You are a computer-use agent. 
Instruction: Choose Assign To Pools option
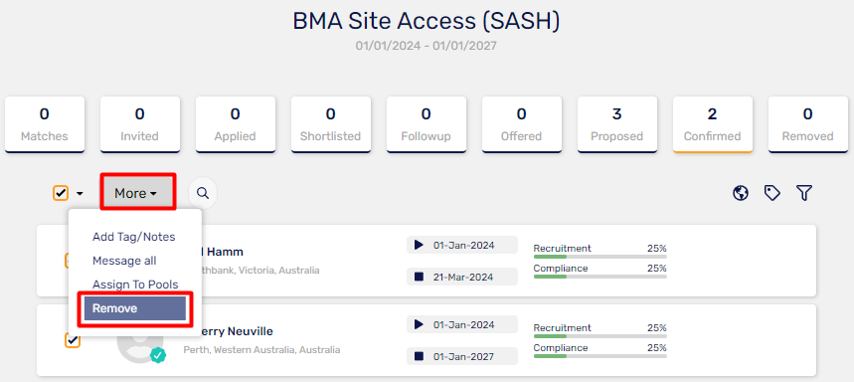135,285
